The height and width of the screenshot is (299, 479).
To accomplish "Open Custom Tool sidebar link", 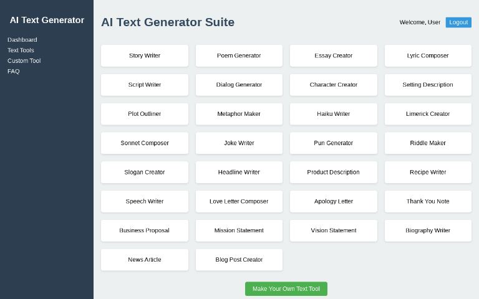I will coord(24,61).
